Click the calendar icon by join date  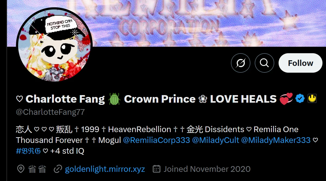(157, 169)
